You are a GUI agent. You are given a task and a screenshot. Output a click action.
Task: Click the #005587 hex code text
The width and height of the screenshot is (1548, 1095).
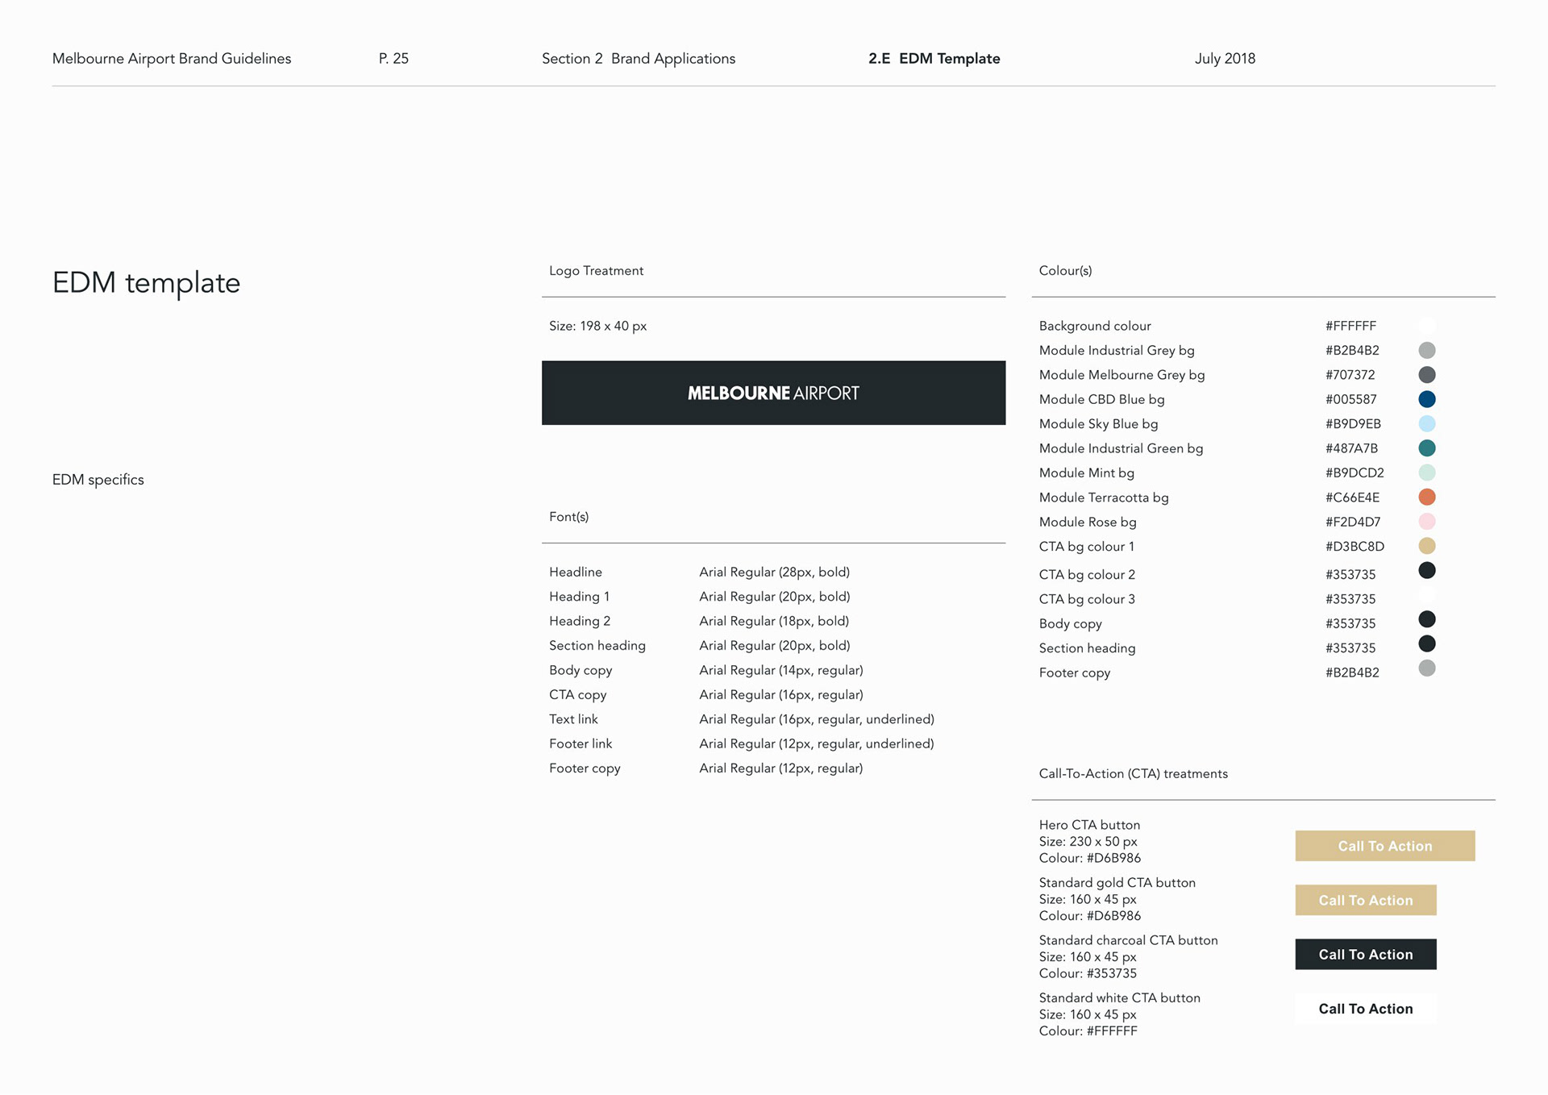pyautogui.click(x=1350, y=399)
